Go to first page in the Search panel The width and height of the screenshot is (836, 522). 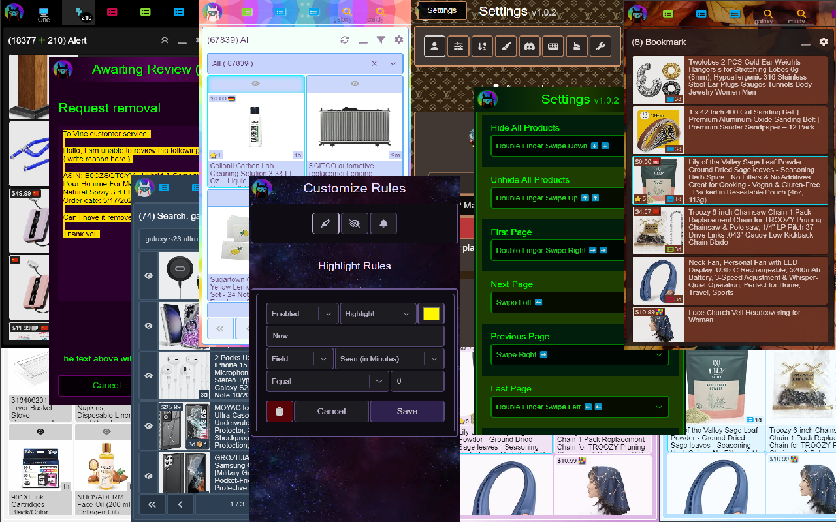(x=152, y=504)
